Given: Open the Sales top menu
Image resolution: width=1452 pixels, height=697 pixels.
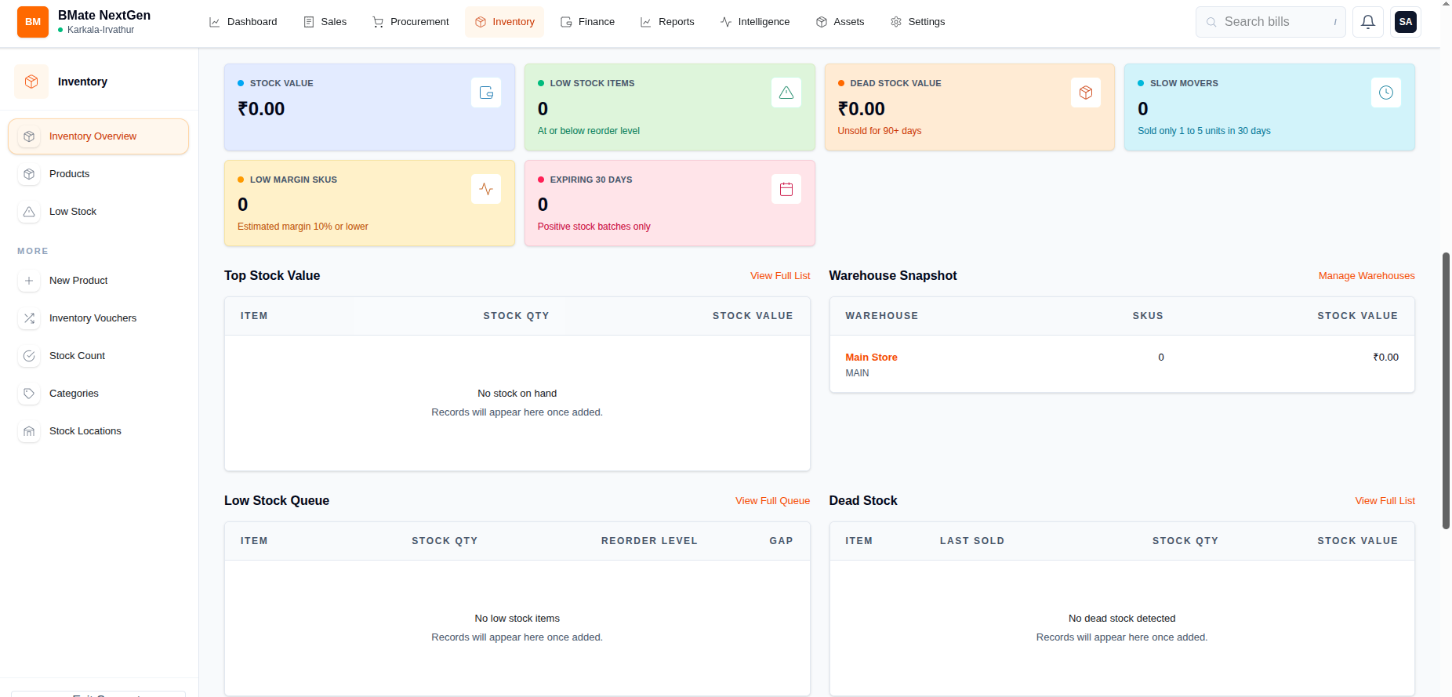Looking at the screenshot, I should click(x=325, y=22).
